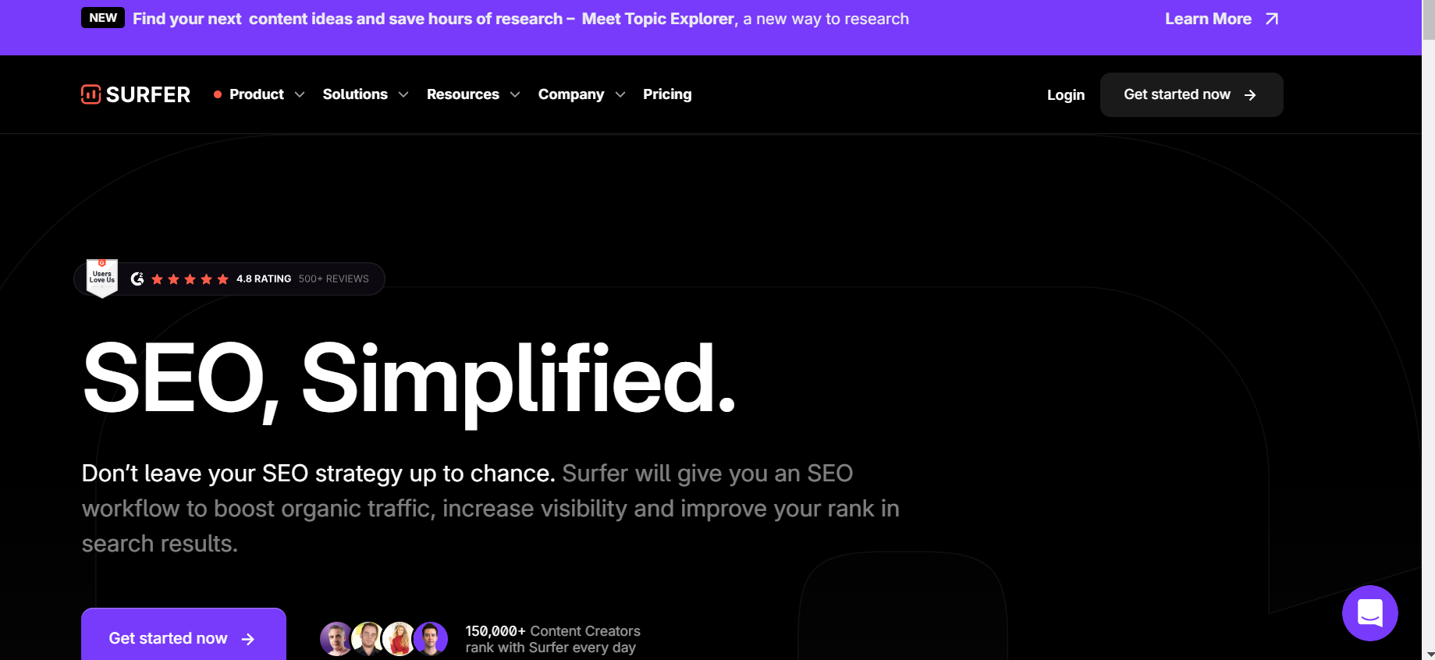The height and width of the screenshot is (660, 1435).
Task: Expand the Product dropdown chevron
Action: (x=300, y=94)
